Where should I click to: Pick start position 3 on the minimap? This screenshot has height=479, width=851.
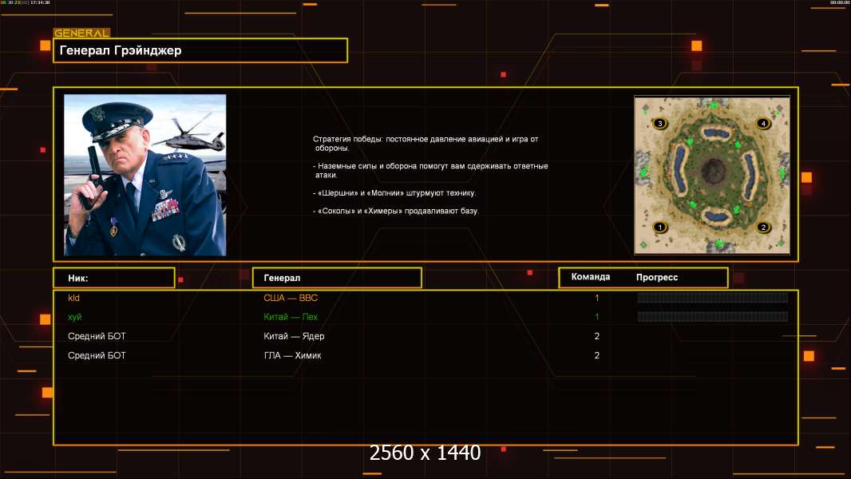point(659,124)
